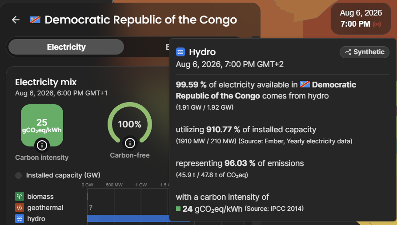Click the geothermal source icon
This screenshot has width=397, height=225.
(20, 208)
